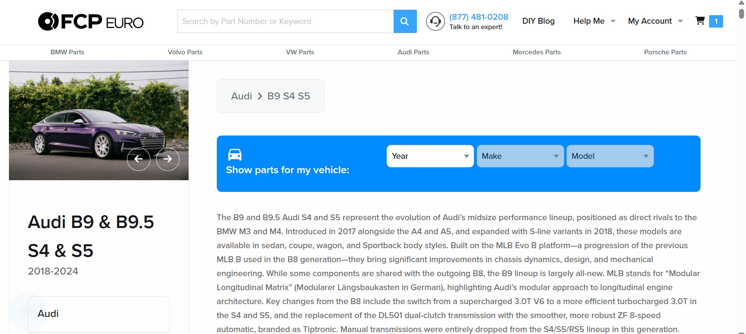Call the (877) 481-0208 phone link

click(x=479, y=17)
